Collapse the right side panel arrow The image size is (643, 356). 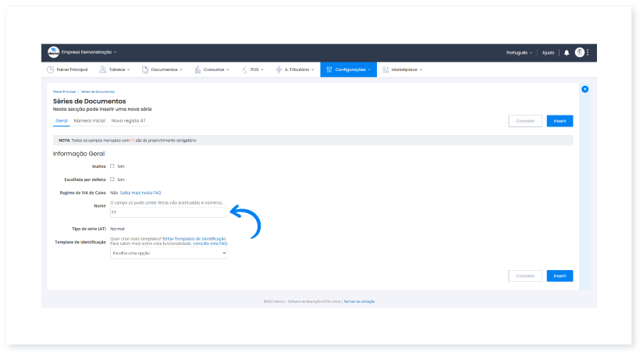tap(584, 89)
